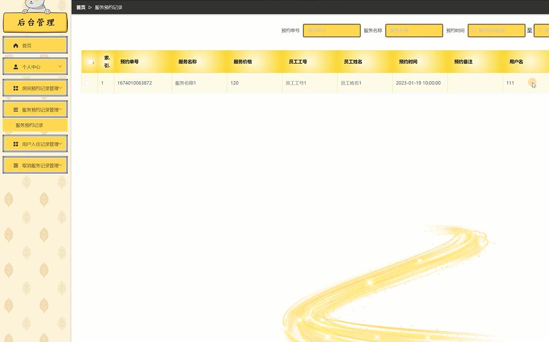Focus the 服务名称 search input
This screenshot has height=342, width=549.
click(x=414, y=31)
